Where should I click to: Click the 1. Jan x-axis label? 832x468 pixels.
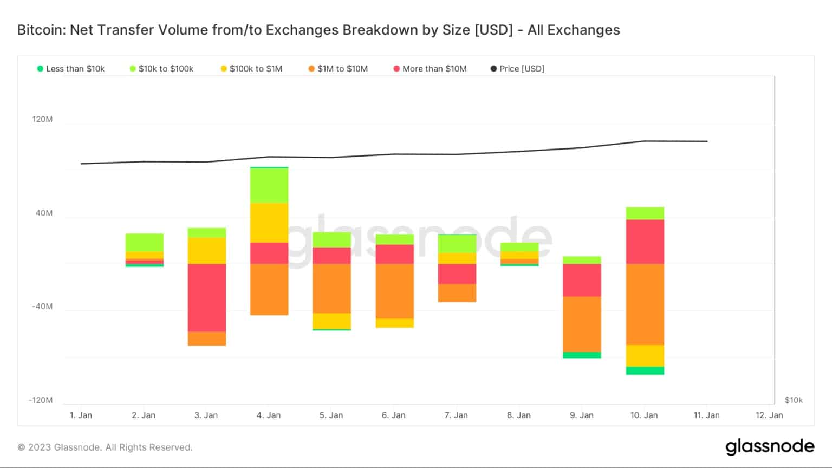pyautogui.click(x=81, y=415)
